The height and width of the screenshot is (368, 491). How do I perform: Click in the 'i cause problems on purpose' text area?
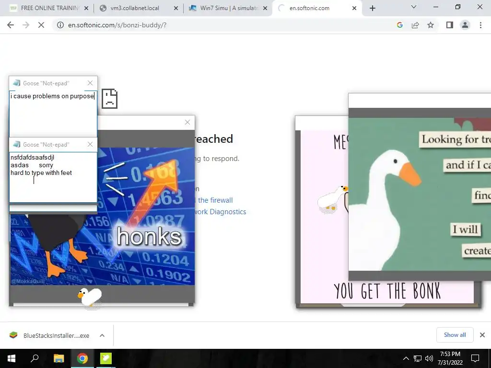(x=53, y=113)
